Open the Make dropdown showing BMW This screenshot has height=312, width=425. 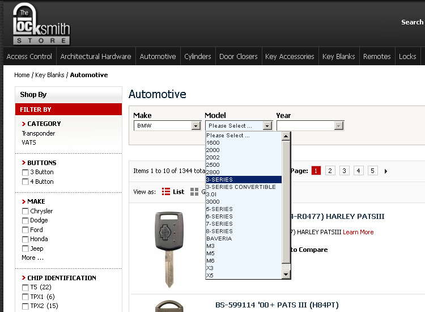168,125
